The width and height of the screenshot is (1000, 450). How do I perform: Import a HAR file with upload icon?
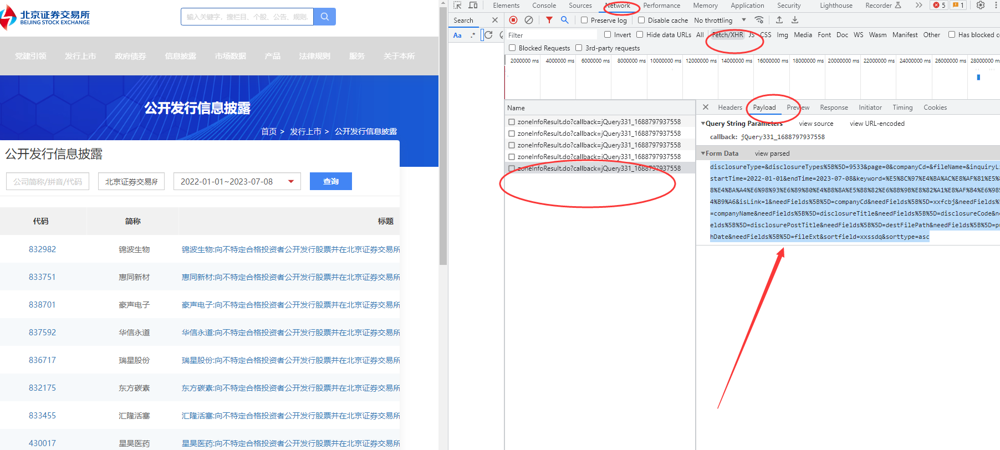779,20
